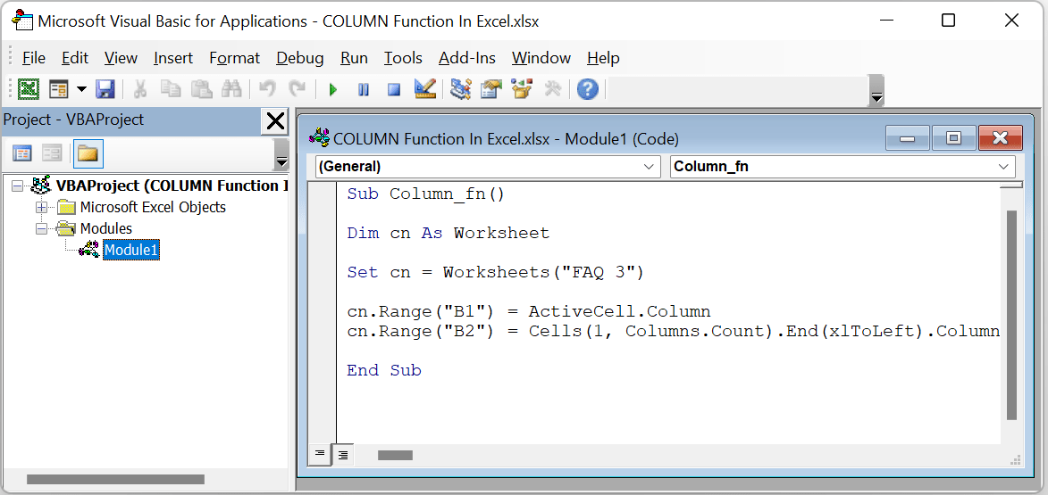The image size is (1048, 495).
Task: Open the Window menu
Action: click(x=541, y=58)
